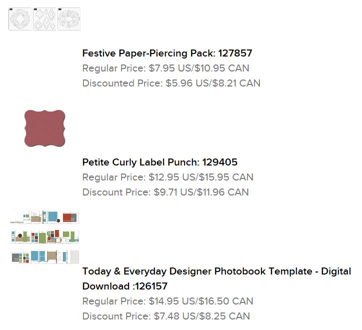The width and height of the screenshot is (362, 330).
Task: Select the middle row of photobook page previews
Action: click(x=44, y=236)
